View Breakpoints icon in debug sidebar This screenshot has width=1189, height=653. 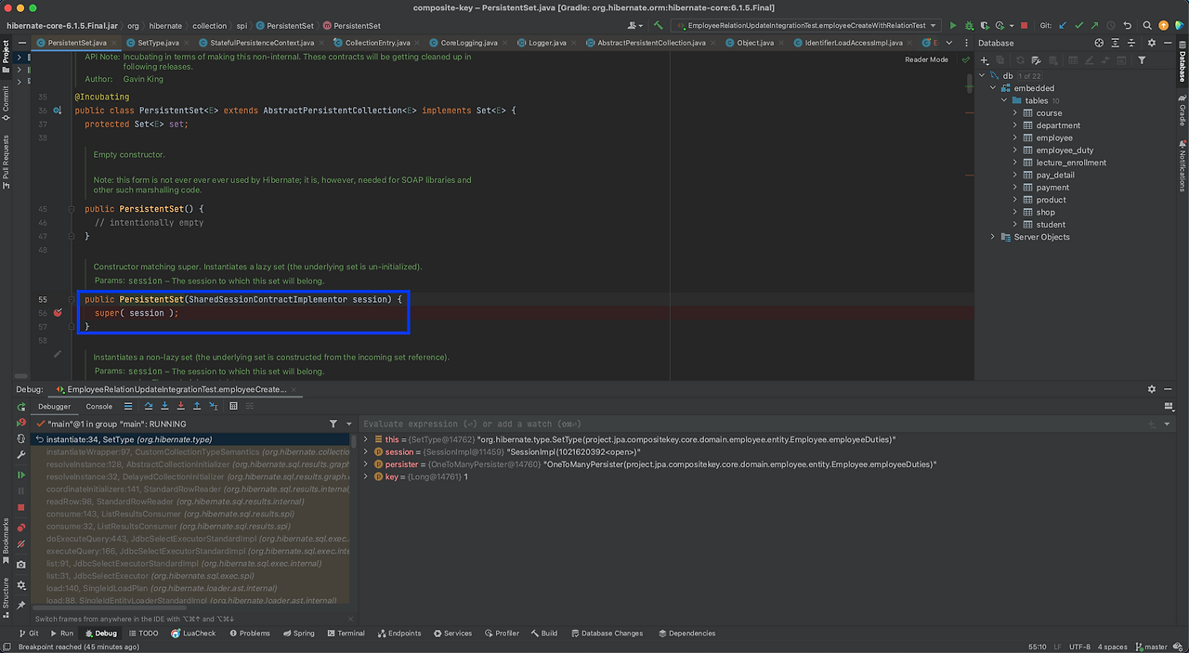tap(21, 529)
